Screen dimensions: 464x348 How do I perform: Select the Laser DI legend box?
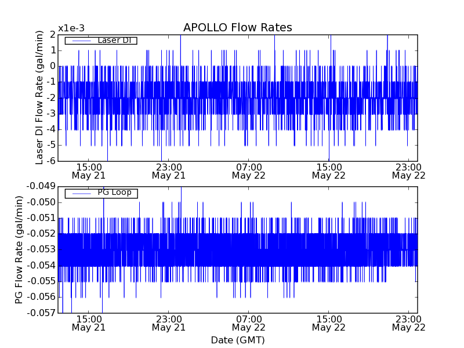[101, 41]
